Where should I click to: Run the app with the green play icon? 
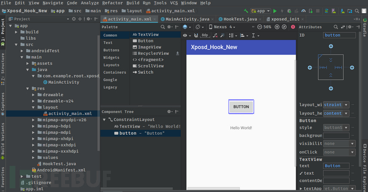275,11
